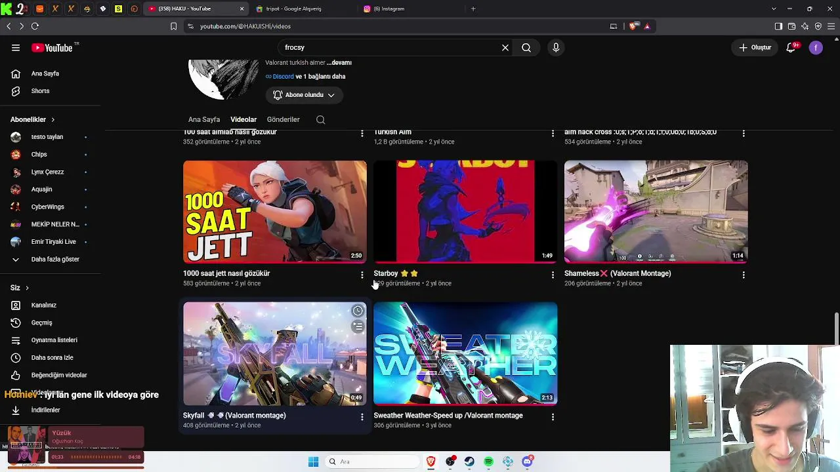Open options menu for Sweather Weather video
This screenshot has height=472, width=840.
coord(553,416)
